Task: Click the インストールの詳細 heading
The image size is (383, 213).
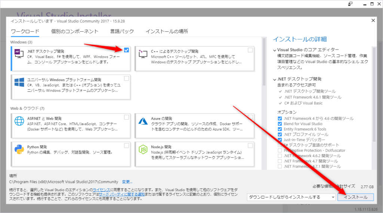Action: point(300,39)
